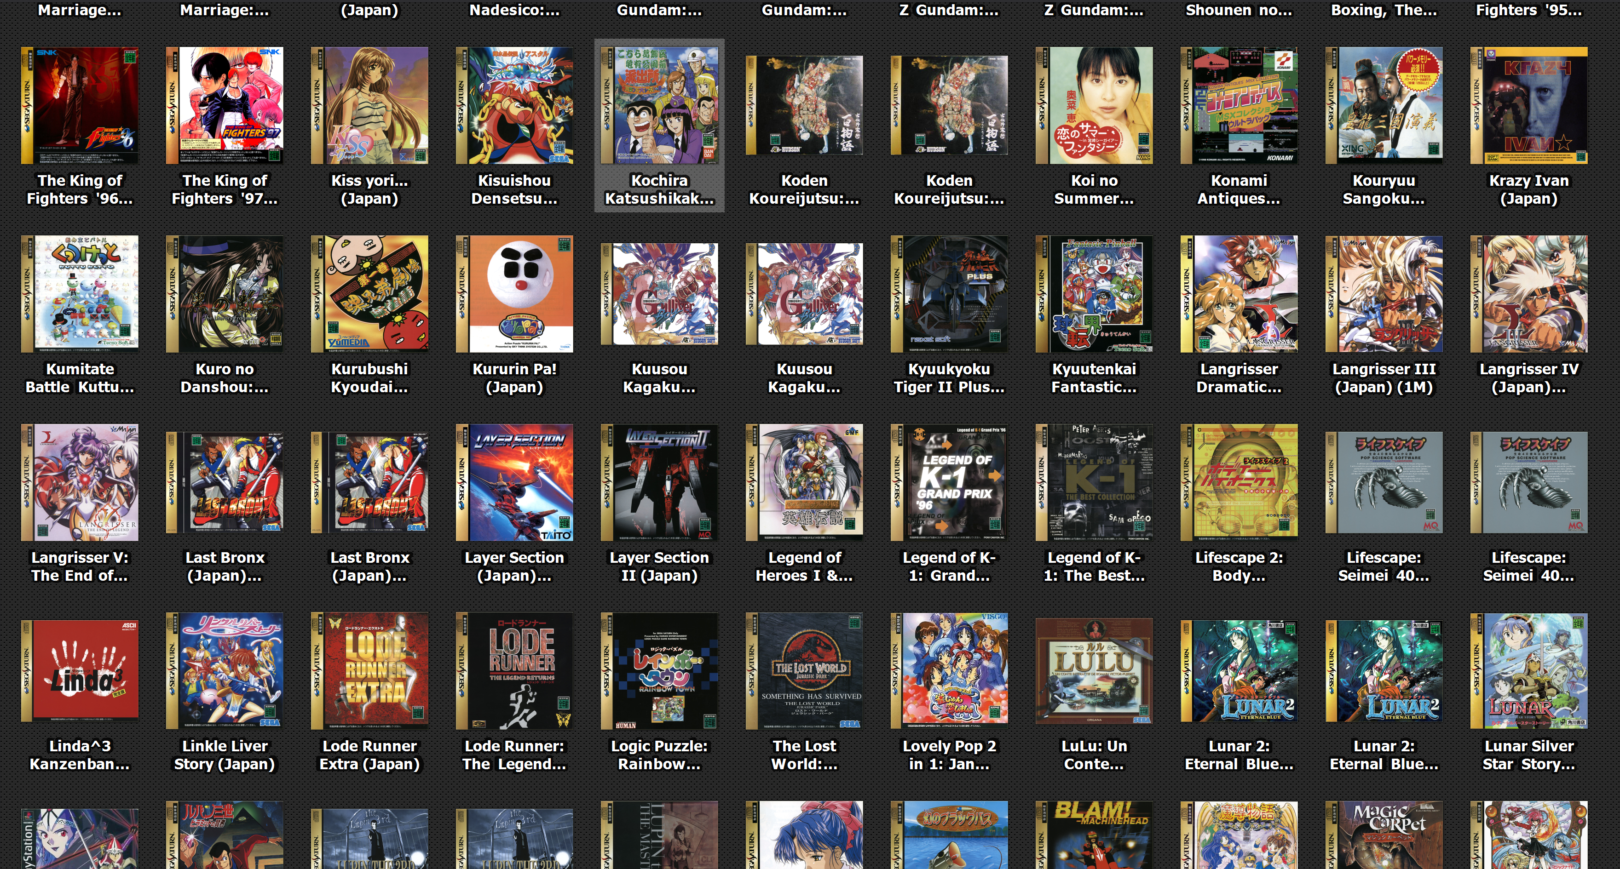Select the Linkle Liver Story (Japan) cover
Screen dimensions: 1620x869
pyautogui.click(x=225, y=671)
